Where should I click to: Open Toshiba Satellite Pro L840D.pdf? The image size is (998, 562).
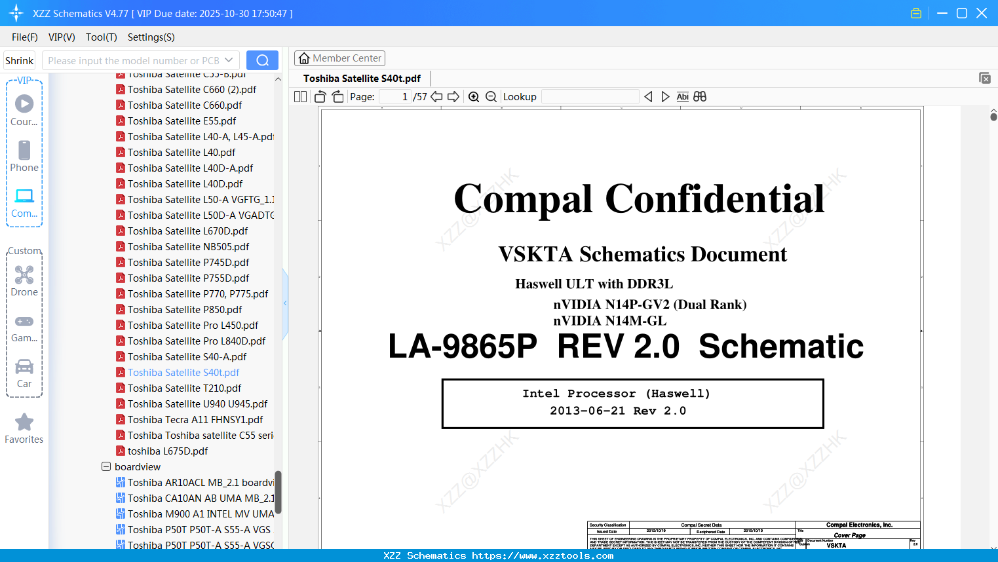point(197,341)
